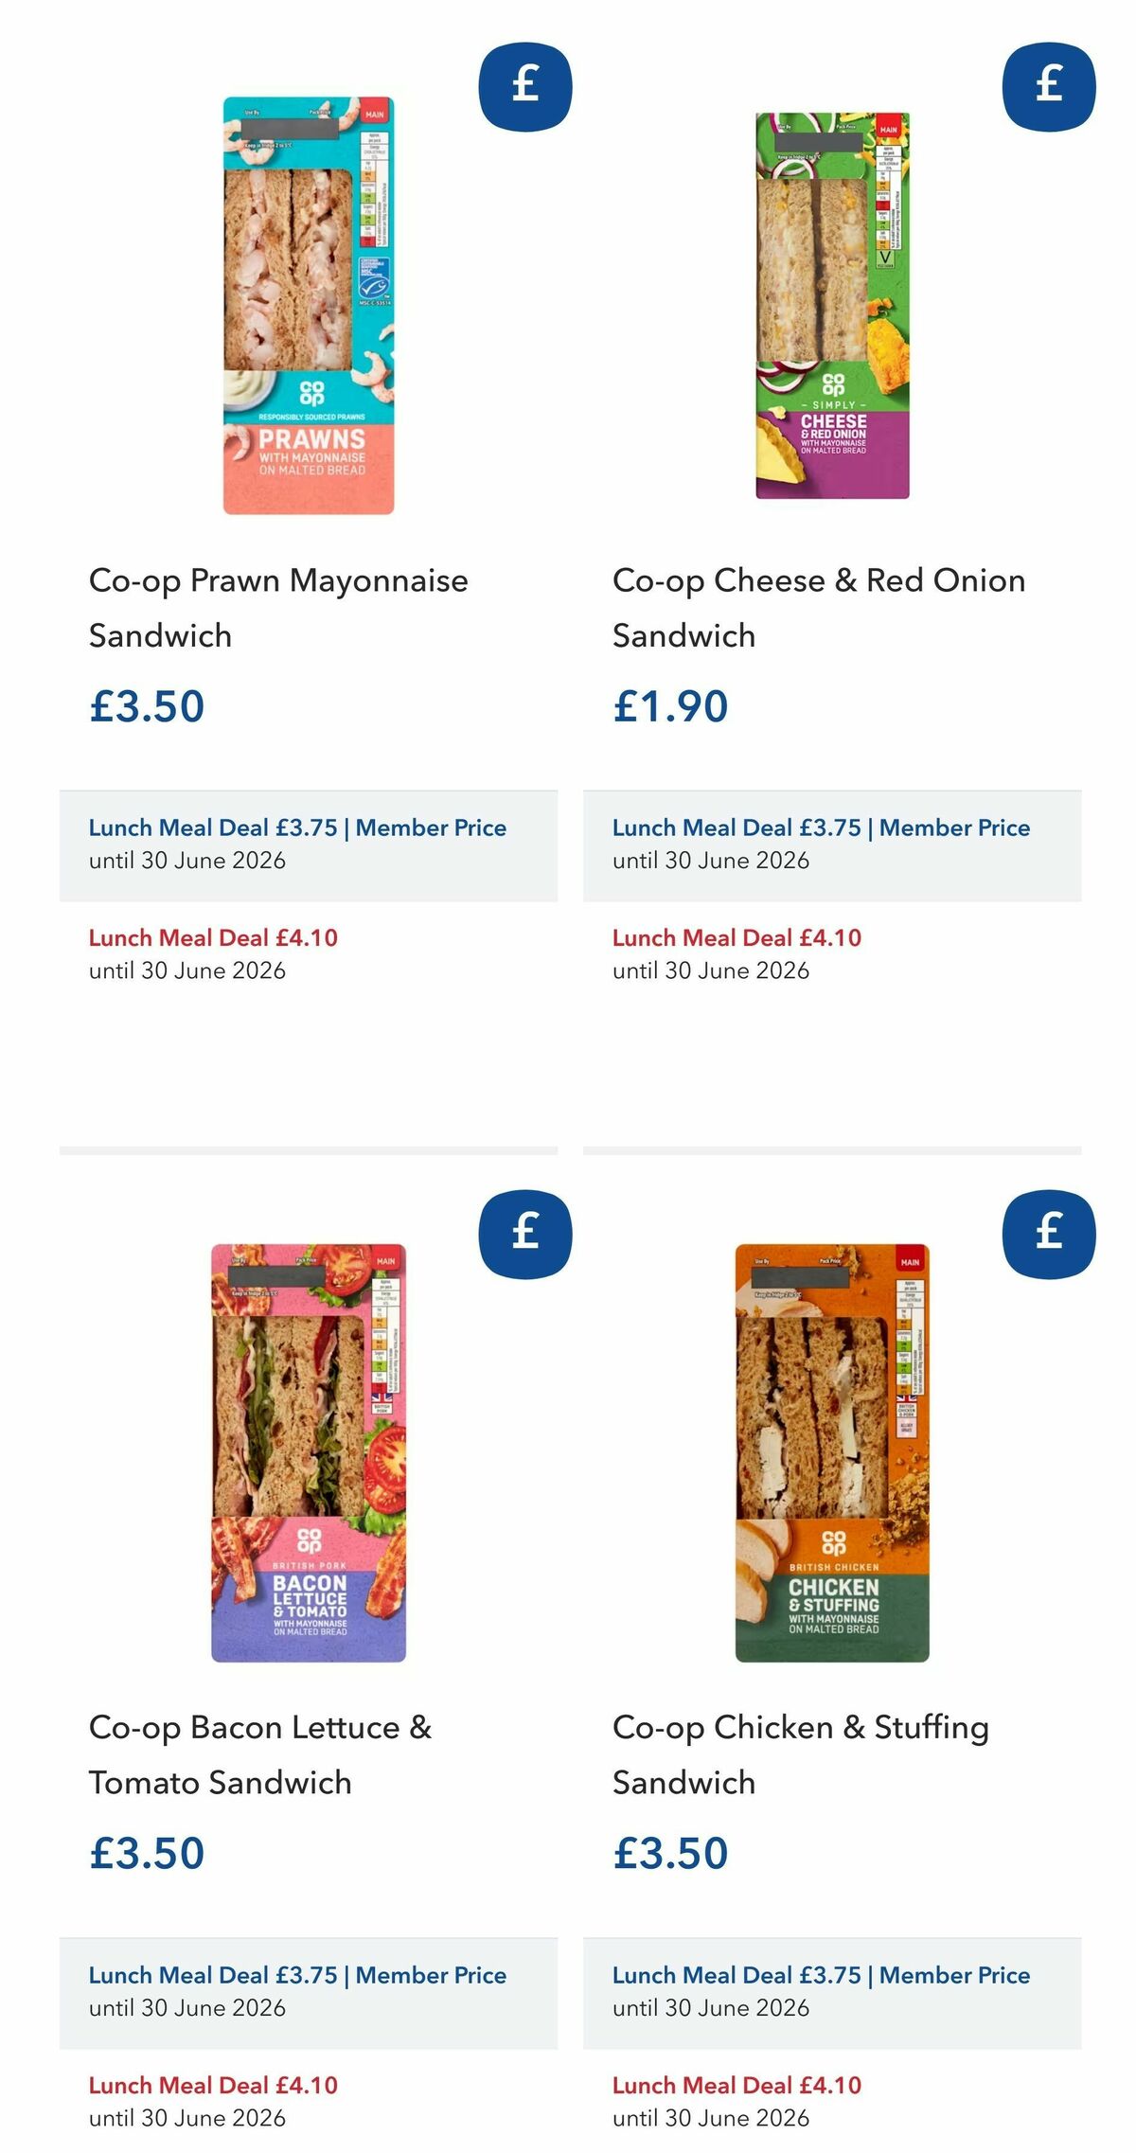The image size is (1136, 2153).
Task: Click the £ pound icon above the Cheese & Red Onion Sandwich
Action: coord(1046,85)
